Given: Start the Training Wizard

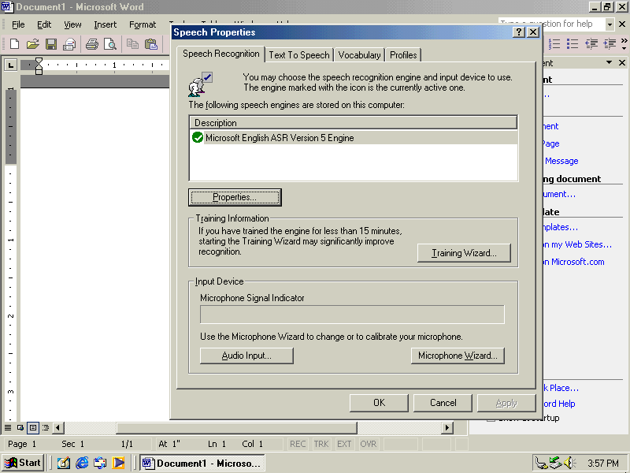Looking at the screenshot, I should pos(464,253).
